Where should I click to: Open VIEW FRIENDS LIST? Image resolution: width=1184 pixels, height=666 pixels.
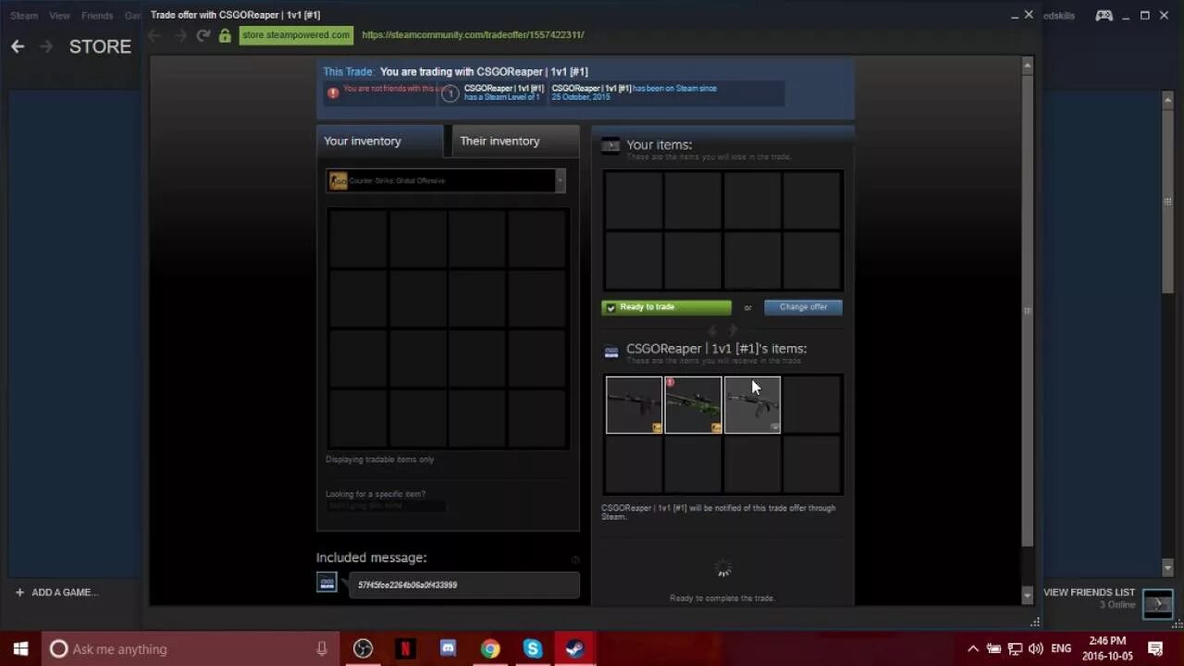(1089, 592)
